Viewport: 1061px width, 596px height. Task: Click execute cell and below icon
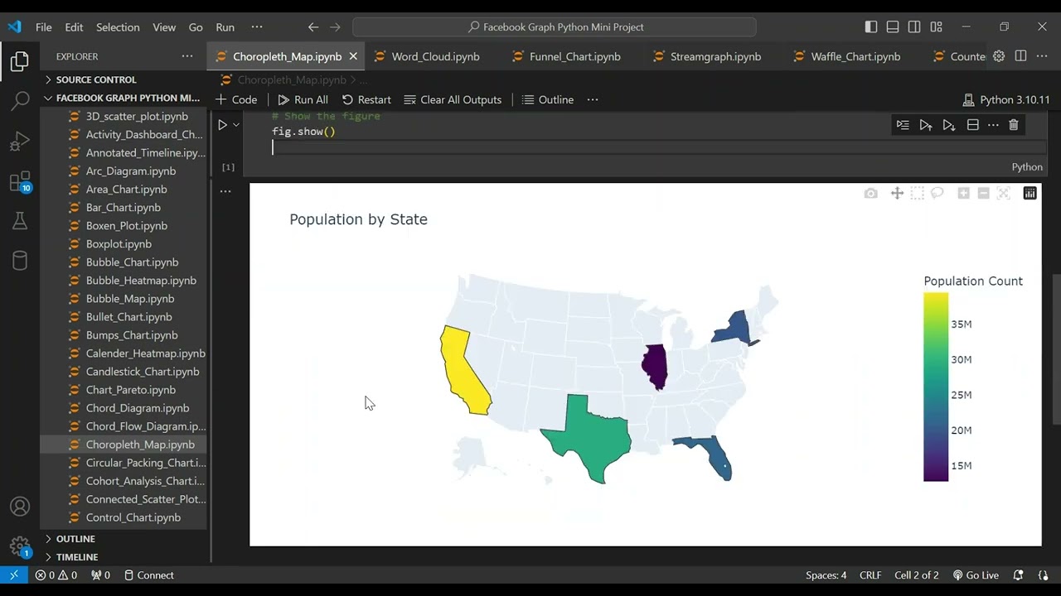949,125
